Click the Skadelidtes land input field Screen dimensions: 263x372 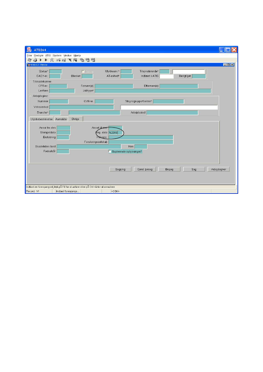coord(89,147)
